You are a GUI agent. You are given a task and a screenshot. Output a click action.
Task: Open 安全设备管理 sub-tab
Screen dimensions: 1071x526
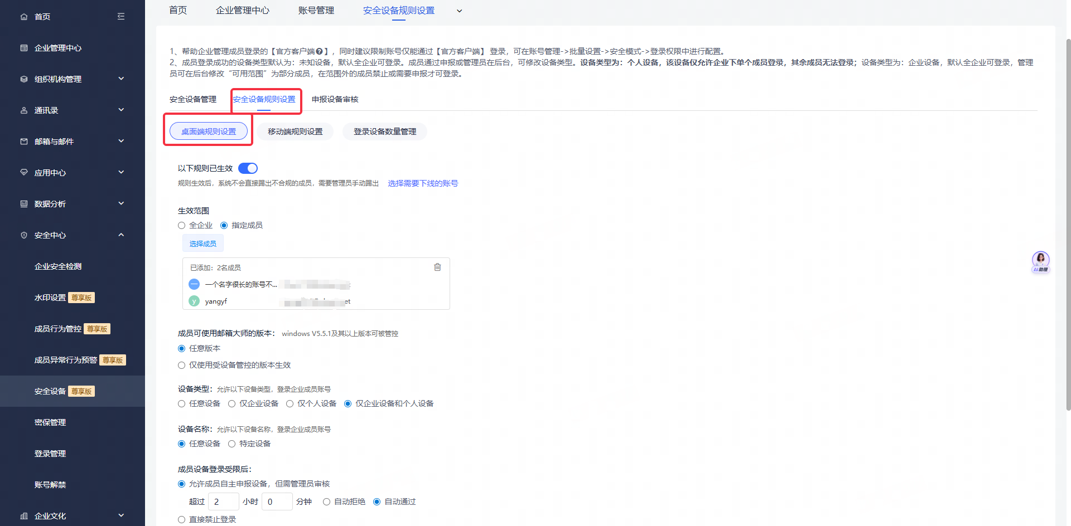point(193,99)
